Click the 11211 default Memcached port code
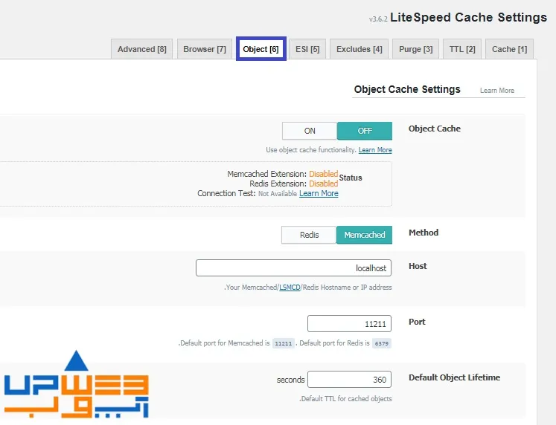This screenshot has height=425, width=556. 284,343
